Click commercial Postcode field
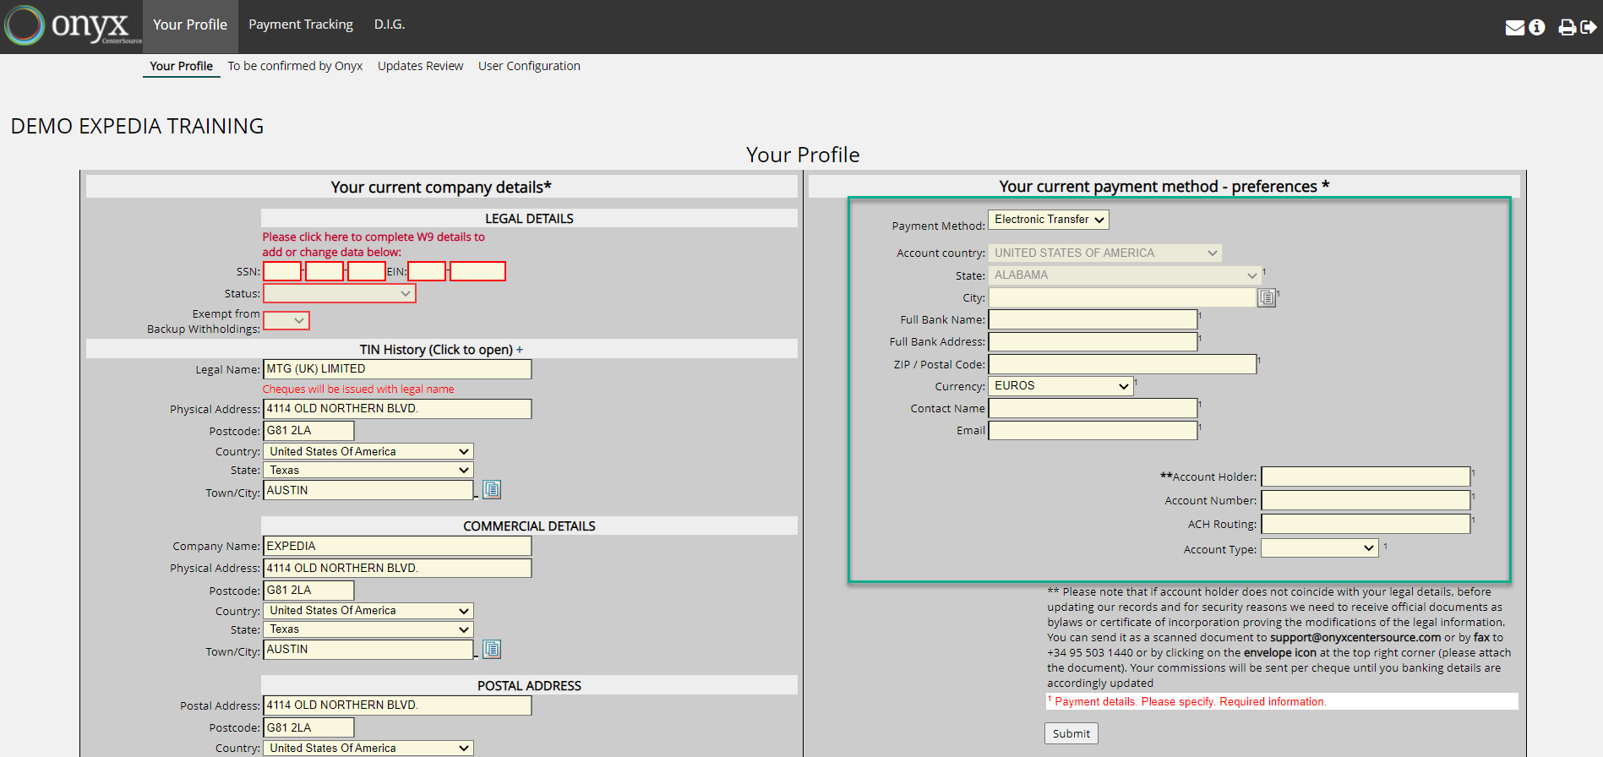This screenshot has width=1603, height=757. [x=308, y=590]
